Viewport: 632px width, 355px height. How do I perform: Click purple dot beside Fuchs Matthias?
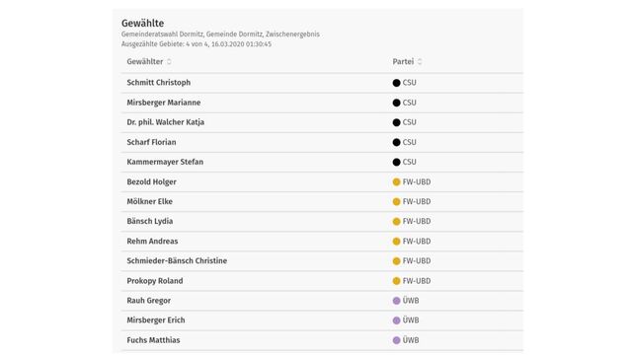pyautogui.click(x=396, y=340)
